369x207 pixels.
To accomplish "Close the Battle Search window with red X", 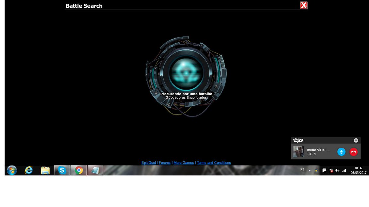I will 304,5.
